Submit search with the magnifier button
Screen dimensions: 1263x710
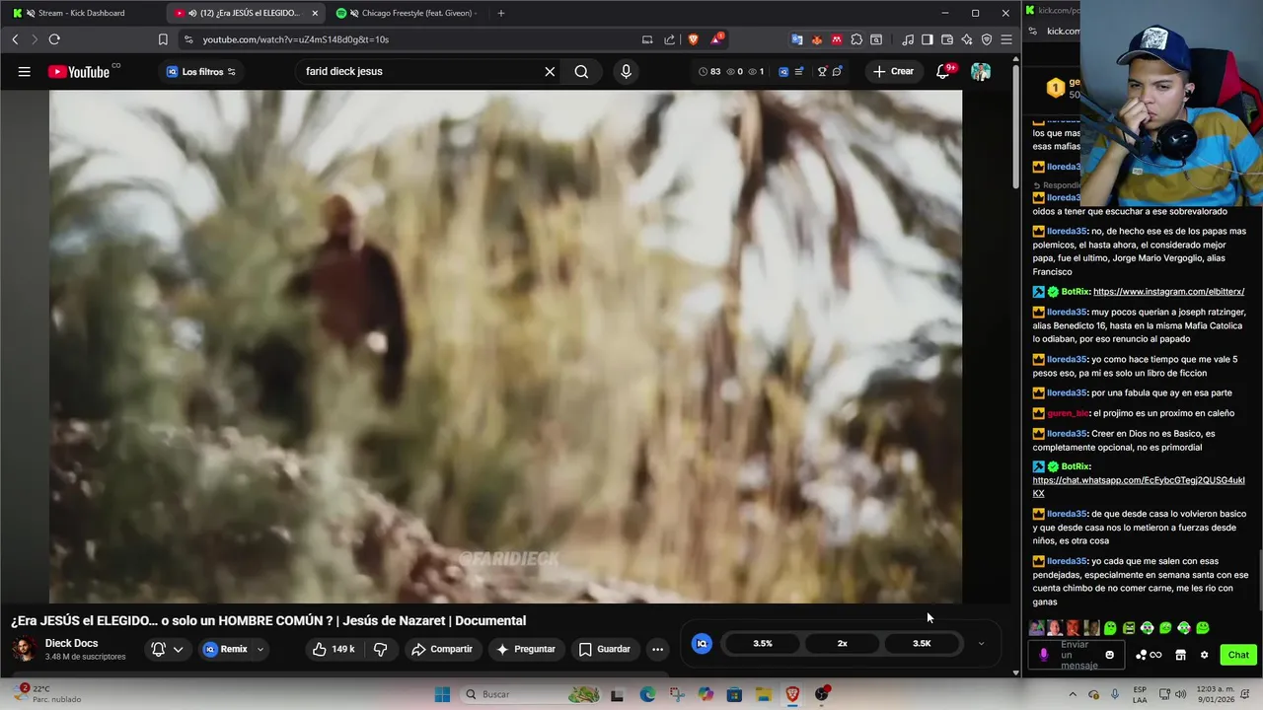coord(581,71)
